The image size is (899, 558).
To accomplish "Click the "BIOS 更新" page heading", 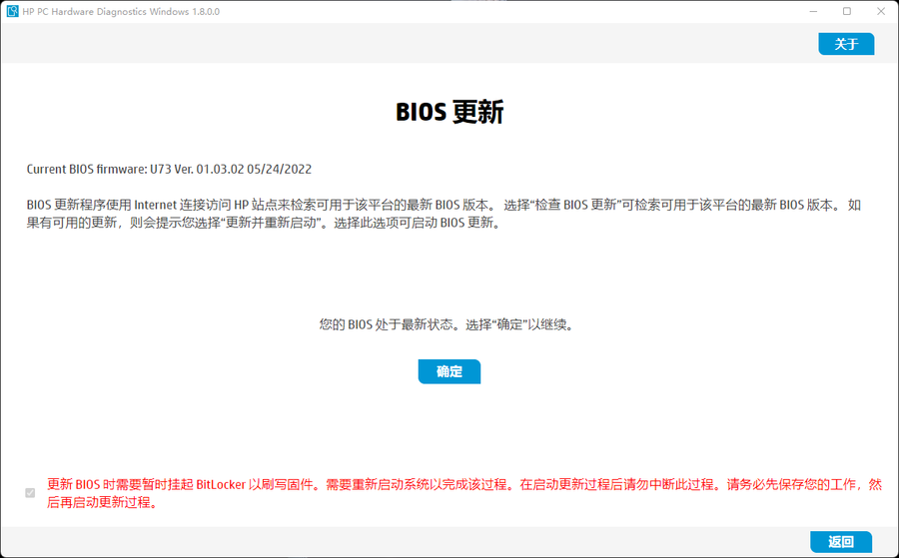I will coord(449,112).
